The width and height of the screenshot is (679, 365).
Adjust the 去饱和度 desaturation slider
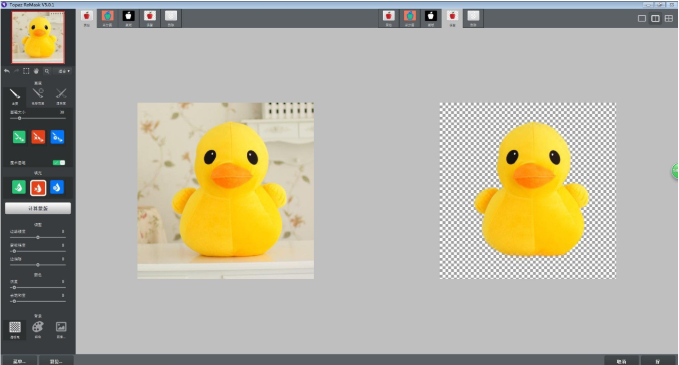point(37,301)
